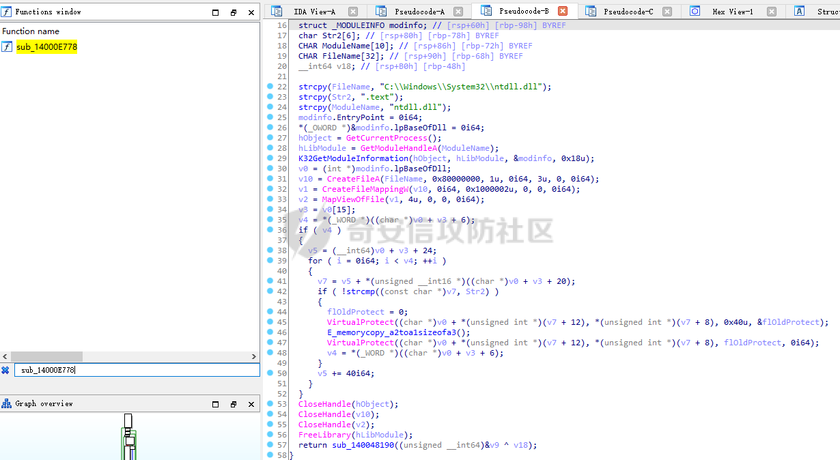Click the function filter text field
Viewport: 840px width, 460px height.
[137, 370]
